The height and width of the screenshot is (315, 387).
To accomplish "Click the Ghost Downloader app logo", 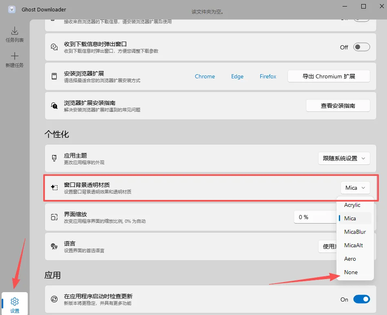I will coord(11,9).
